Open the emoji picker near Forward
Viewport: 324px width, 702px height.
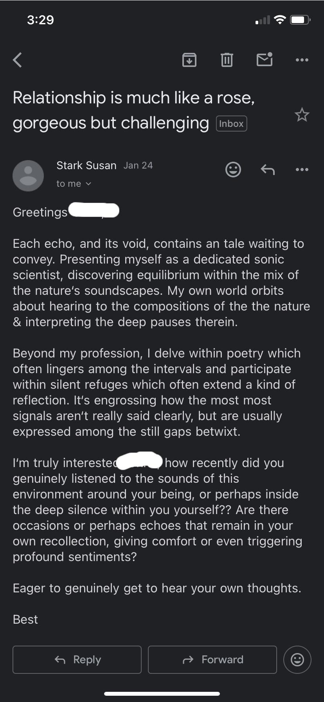point(297,659)
